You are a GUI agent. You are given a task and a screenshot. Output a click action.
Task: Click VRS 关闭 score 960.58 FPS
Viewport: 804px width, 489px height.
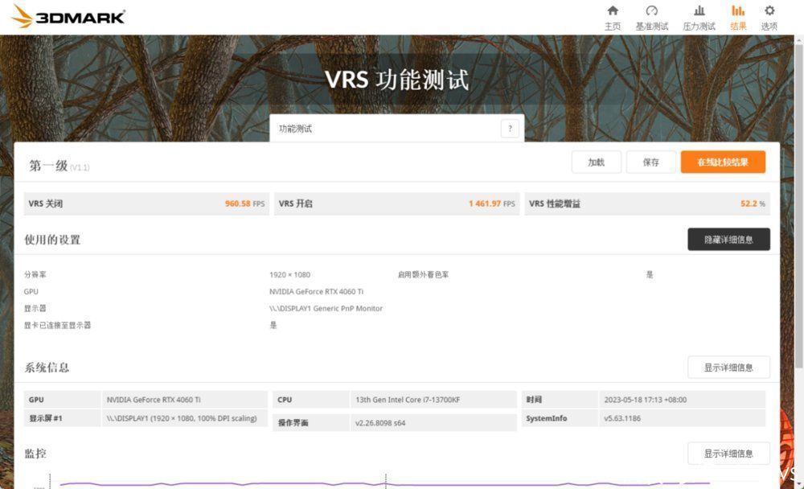coord(244,203)
